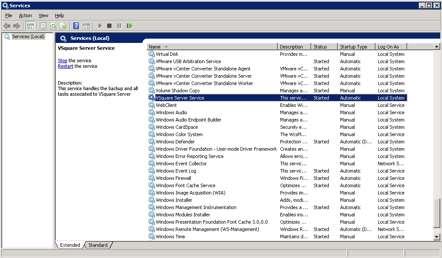Image resolution: width=442 pixels, height=258 pixels.
Task: Sort by the Startup Type column header
Action: point(356,46)
